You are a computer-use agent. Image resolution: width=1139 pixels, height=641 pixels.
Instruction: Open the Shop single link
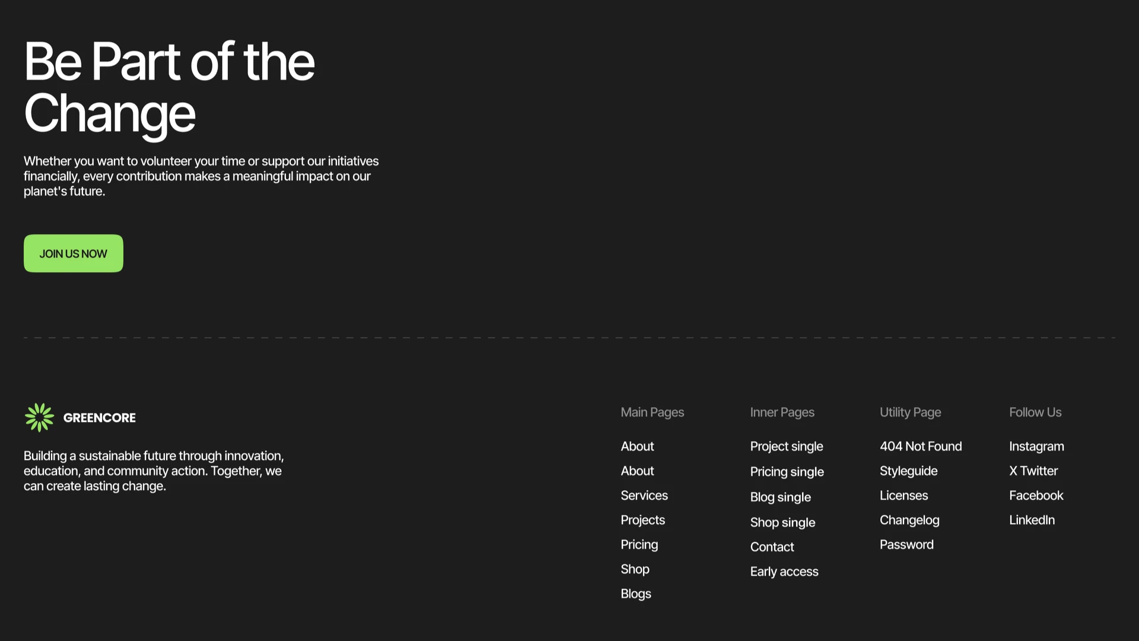pyautogui.click(x=782, y=522)
